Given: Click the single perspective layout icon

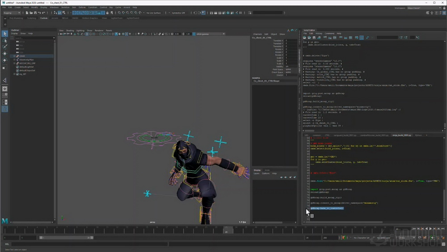Looking at the screenshot, I should tap(4, 89).
